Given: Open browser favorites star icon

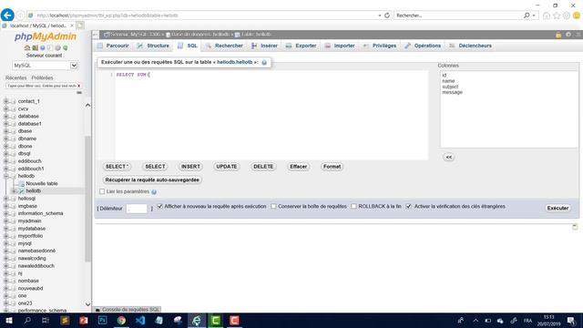Looking at the screenshot, I should coord(557,15).
